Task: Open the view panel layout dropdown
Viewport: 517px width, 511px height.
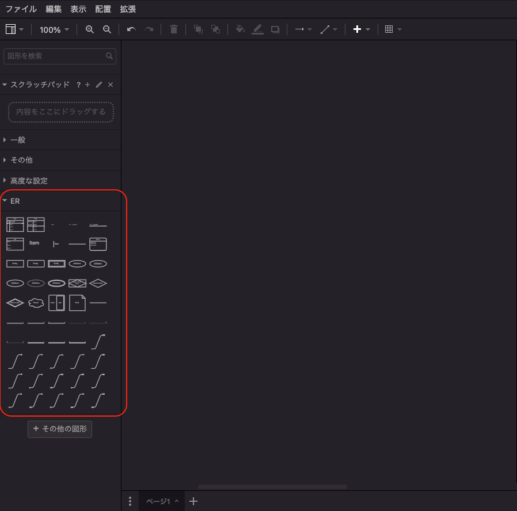Action: [x=14, y=29]
